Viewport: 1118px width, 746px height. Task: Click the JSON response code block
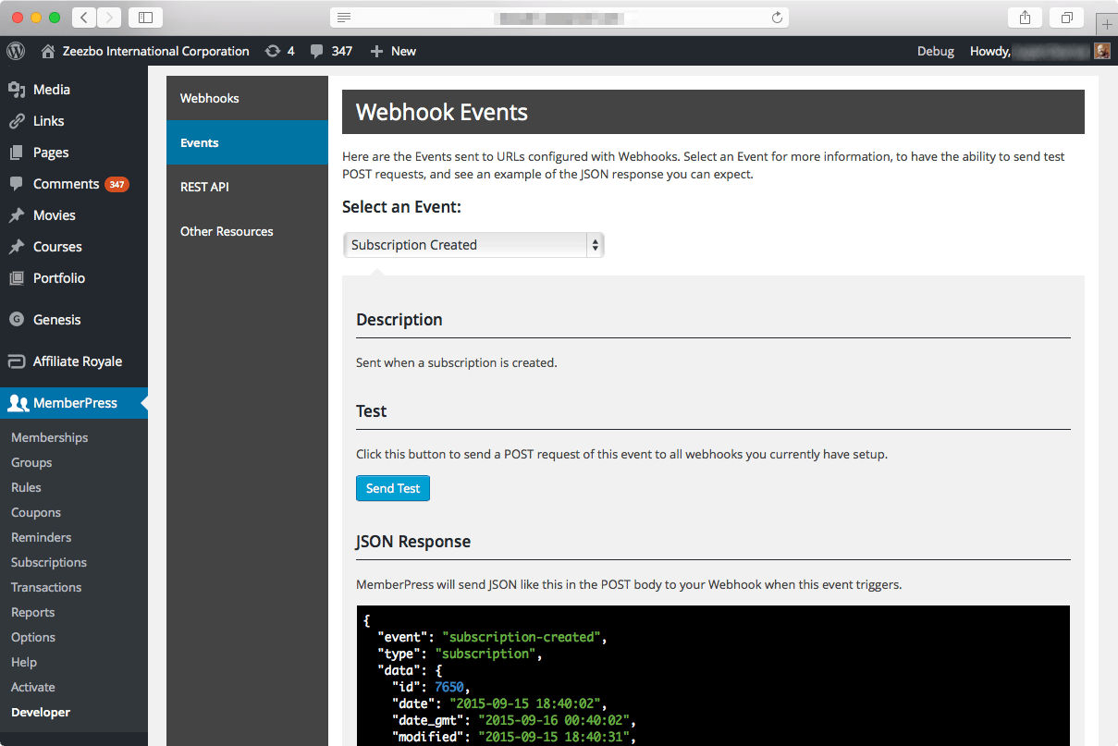(x=713, y=676)
